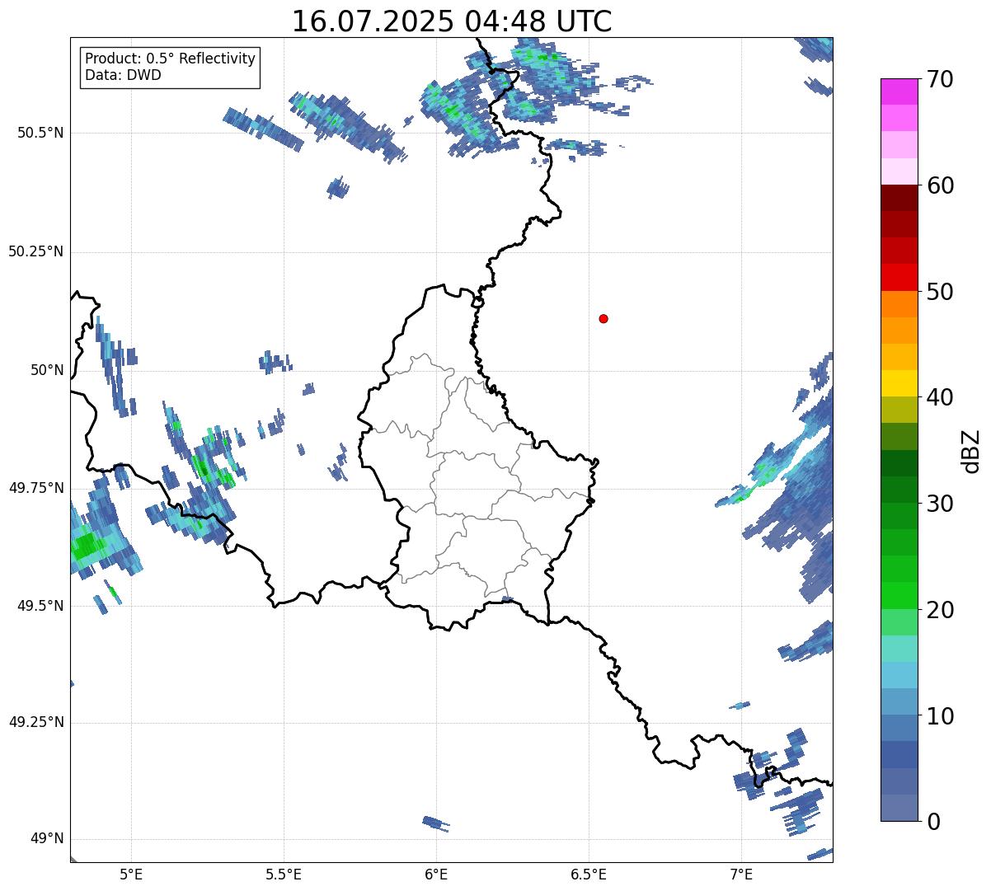Image resolution: width=991 pixels, height=891 pixels.
Task: Select the Data: DWD label
Action: point(123,75)
